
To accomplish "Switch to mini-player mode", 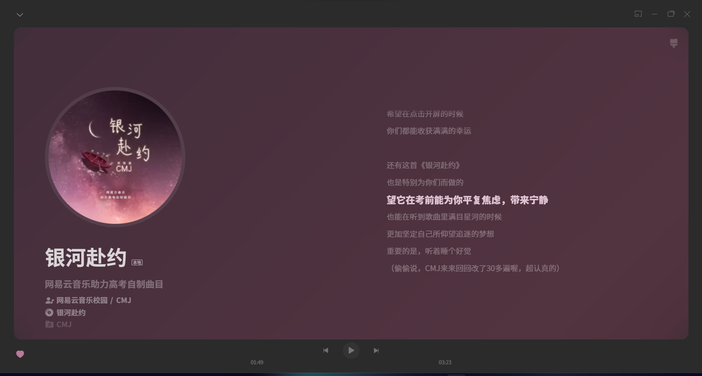I will click(639, 14).
